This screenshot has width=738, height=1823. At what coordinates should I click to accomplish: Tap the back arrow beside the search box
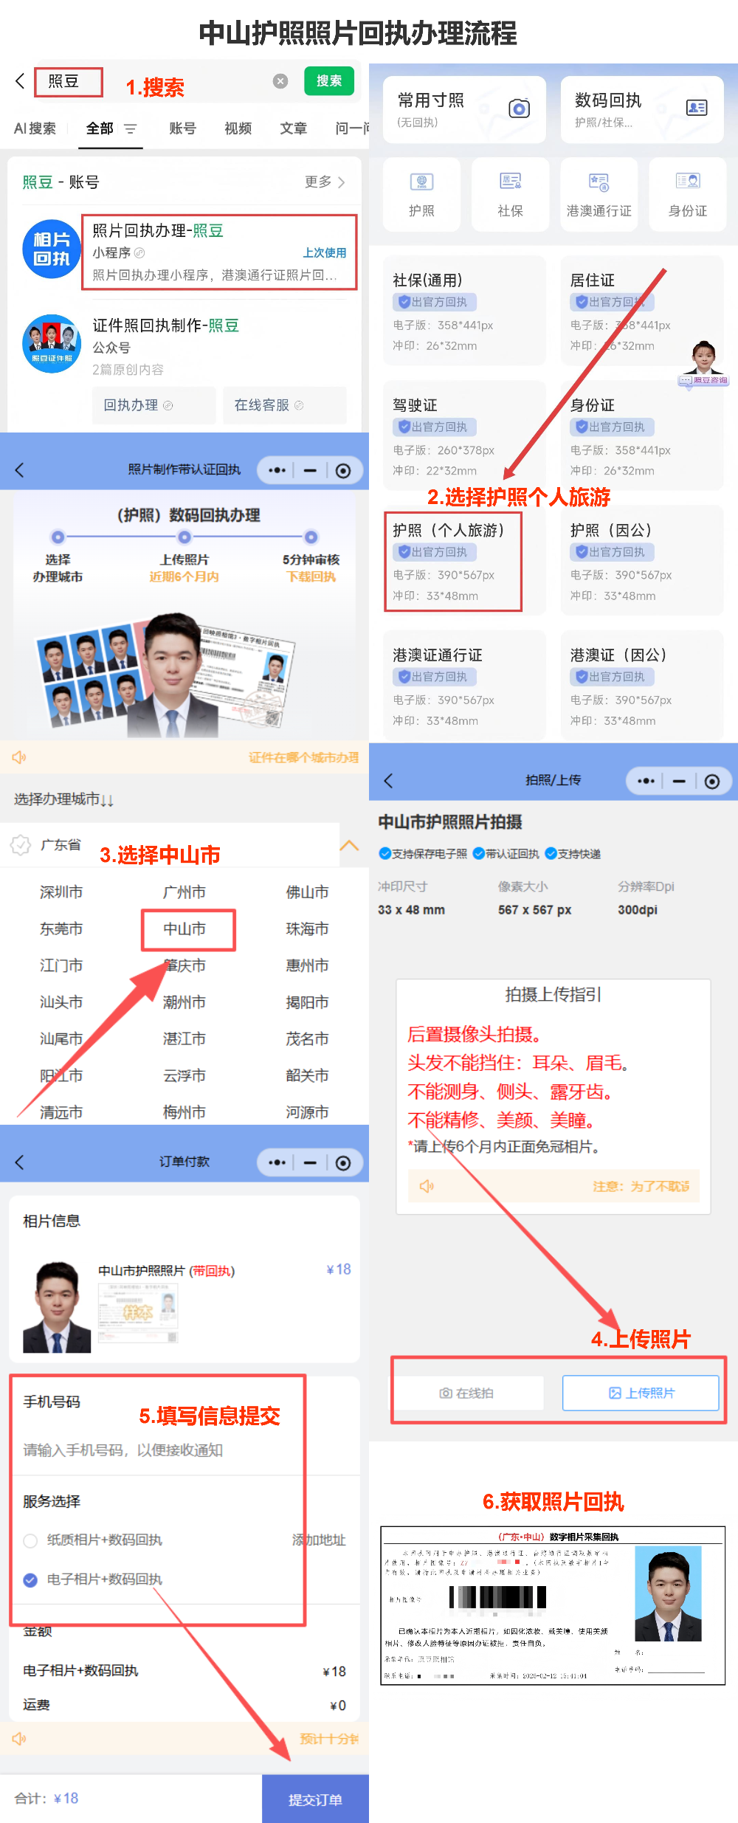pyautogui.click(x=20, y=81)
